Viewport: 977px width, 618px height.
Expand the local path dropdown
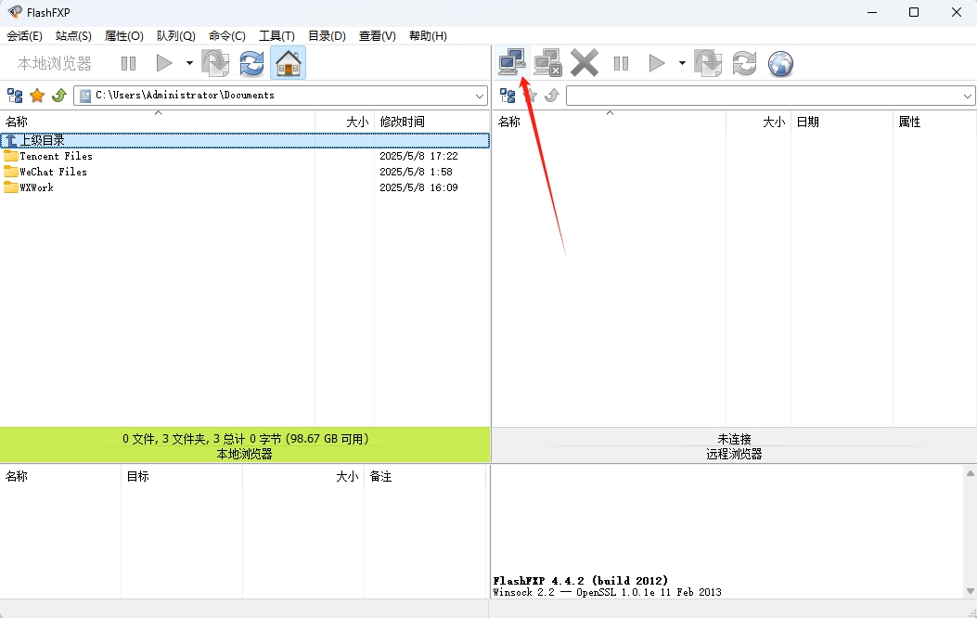479,95
